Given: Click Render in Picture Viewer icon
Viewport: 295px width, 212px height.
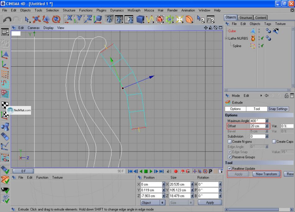Looking at the screenshot, I should (x=119, y=19).
